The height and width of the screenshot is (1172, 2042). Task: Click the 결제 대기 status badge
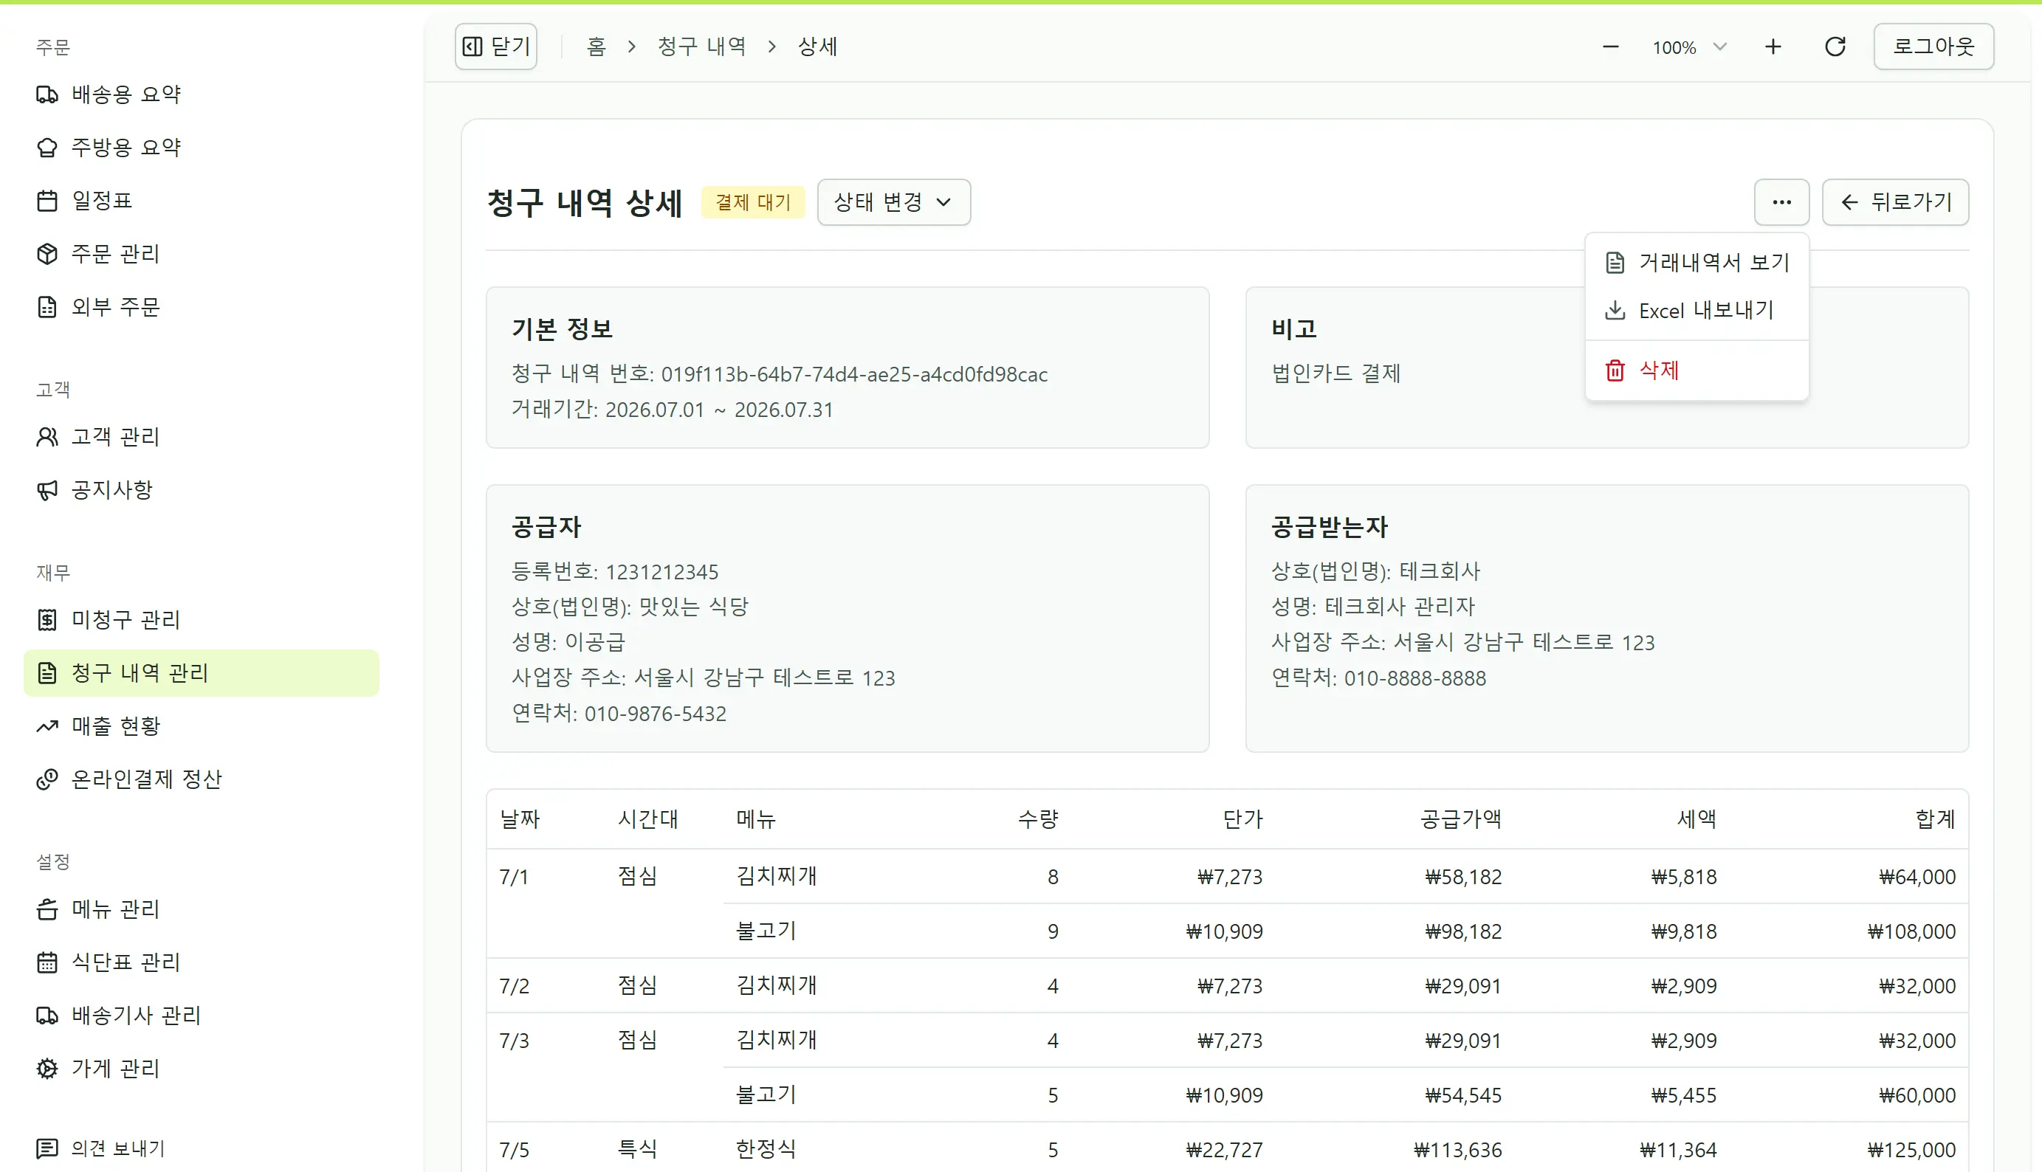tap(753, 202)
